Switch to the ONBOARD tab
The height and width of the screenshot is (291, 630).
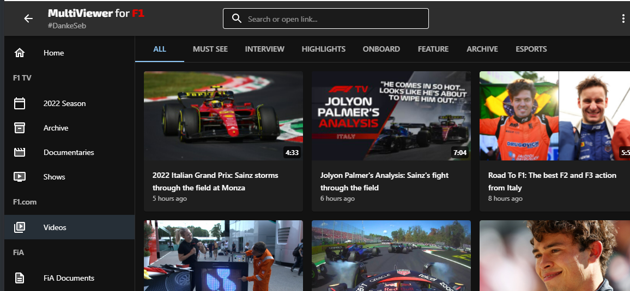click(x=381, y=49)
